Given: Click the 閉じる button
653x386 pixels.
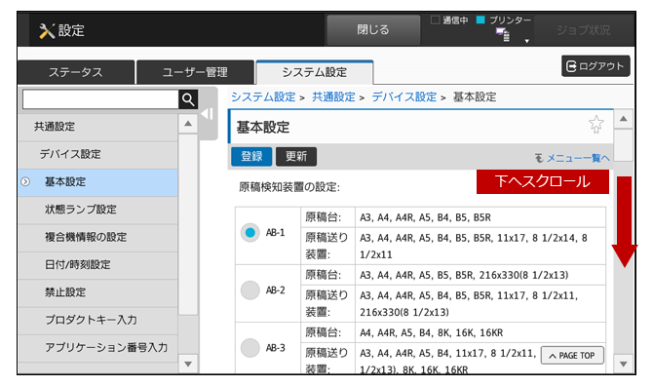Looking at the screenshot, I should 373,30.
